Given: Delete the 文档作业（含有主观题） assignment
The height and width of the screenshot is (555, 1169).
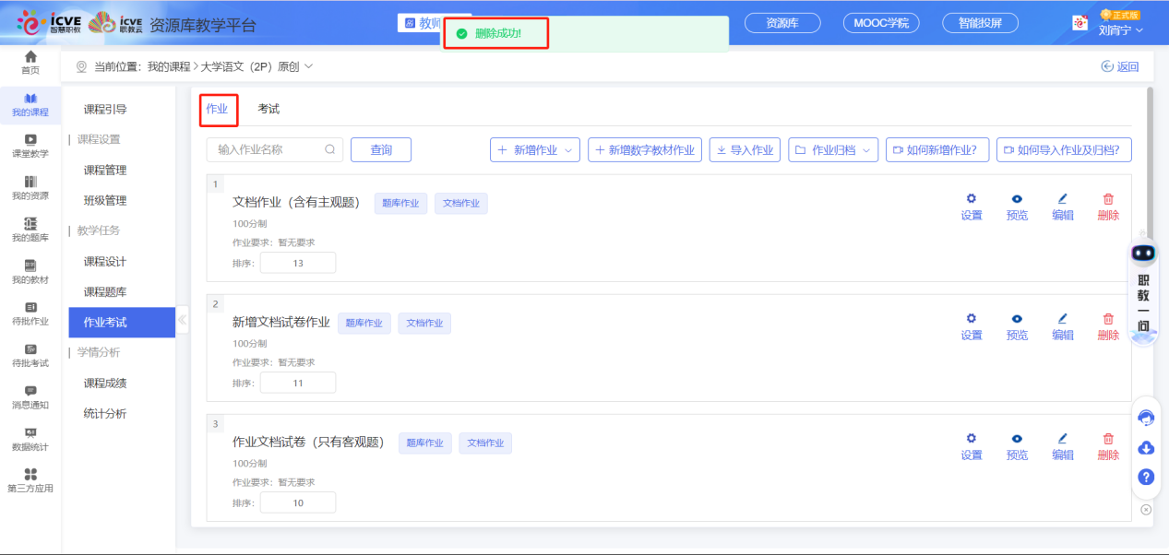Looking at the screenshot, I should [1107, 205].
